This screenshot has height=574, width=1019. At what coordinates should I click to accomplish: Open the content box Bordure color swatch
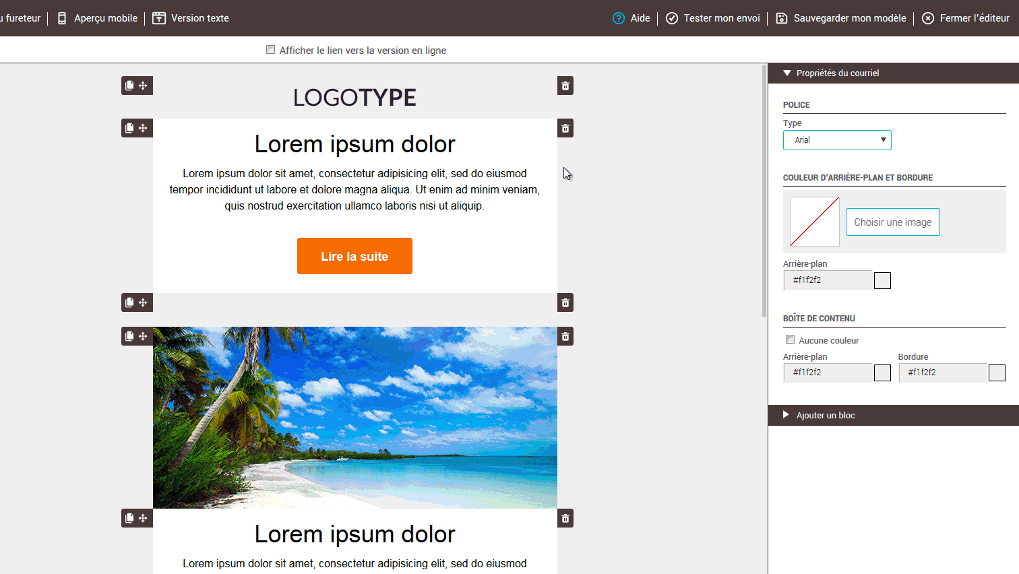(997, 373)
